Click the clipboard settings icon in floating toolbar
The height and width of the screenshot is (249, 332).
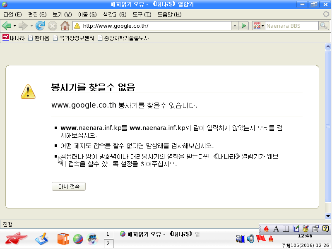[x=315, y=229]
